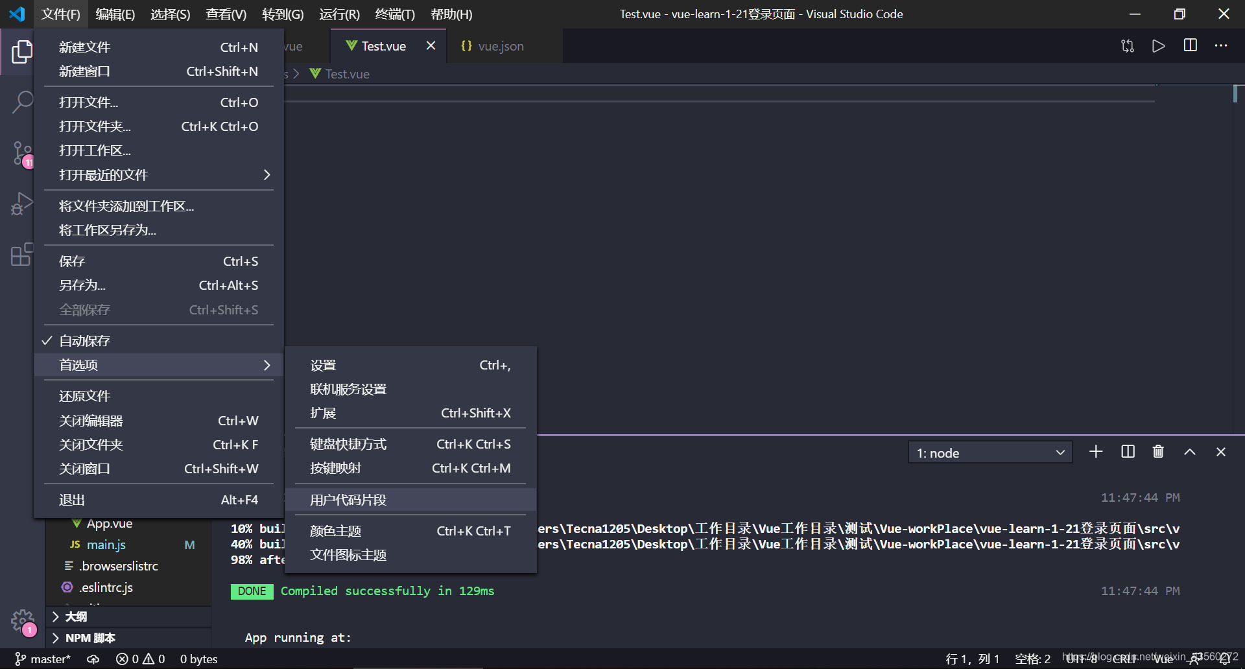Choose Revert File entry
Image resolution: width=1245 pixels, height=669 pixels.
(x=159, y=396)
